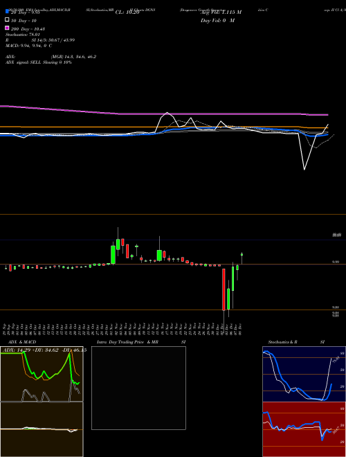Click the last green candle on the chart
This screenshot has width=346, height=457.
pyautogui.click(x=242, y=254)
